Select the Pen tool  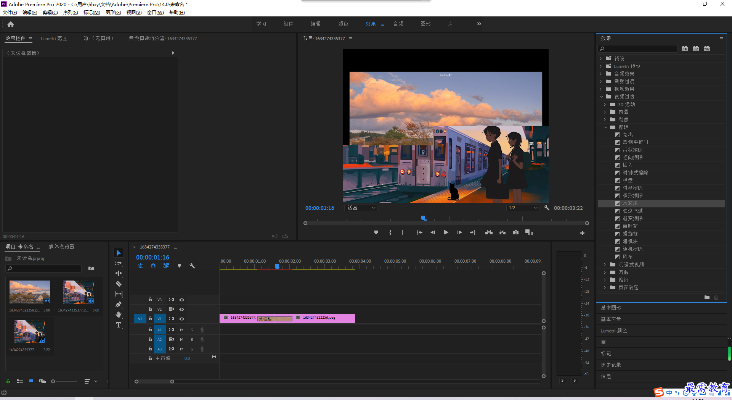pos(119,304)
